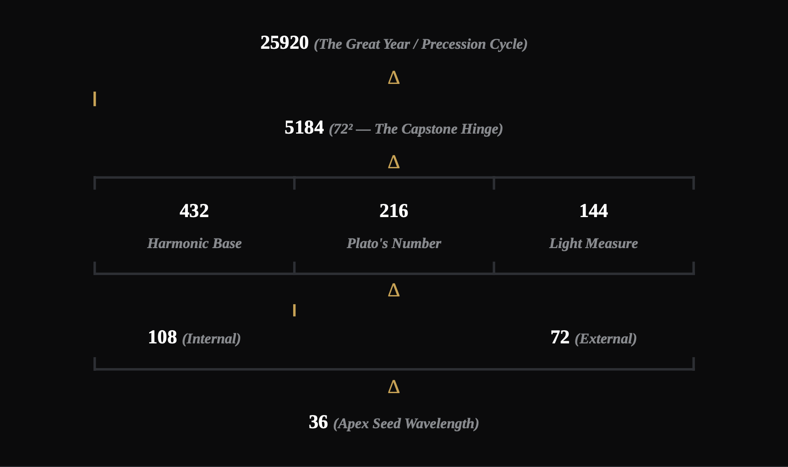Click the Light Measure label
The image size is (788, 467).
(594, 244)
